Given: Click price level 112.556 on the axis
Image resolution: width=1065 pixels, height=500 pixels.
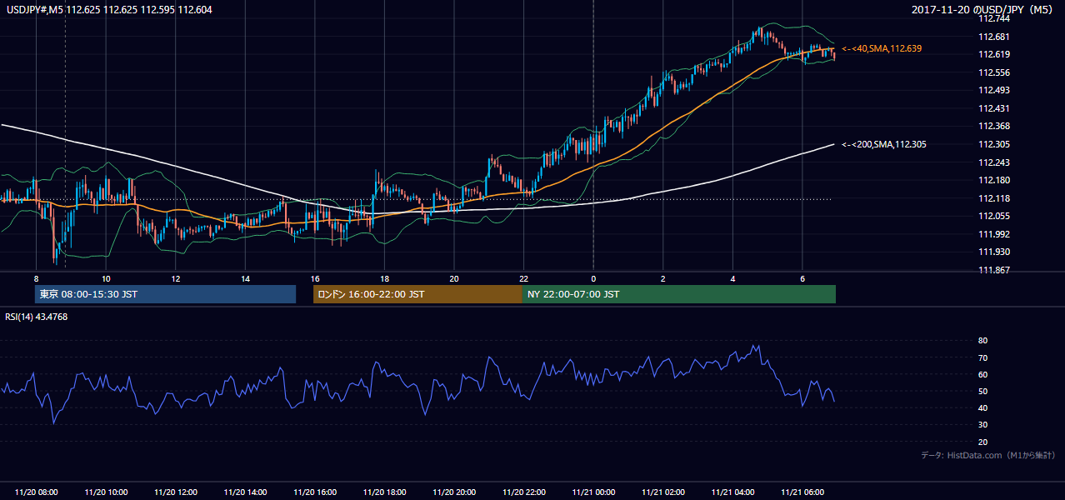Looking at the screenshot, I should coord(995,72).
